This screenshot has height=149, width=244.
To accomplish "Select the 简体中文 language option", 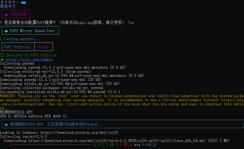I will [x=8, y=6].
